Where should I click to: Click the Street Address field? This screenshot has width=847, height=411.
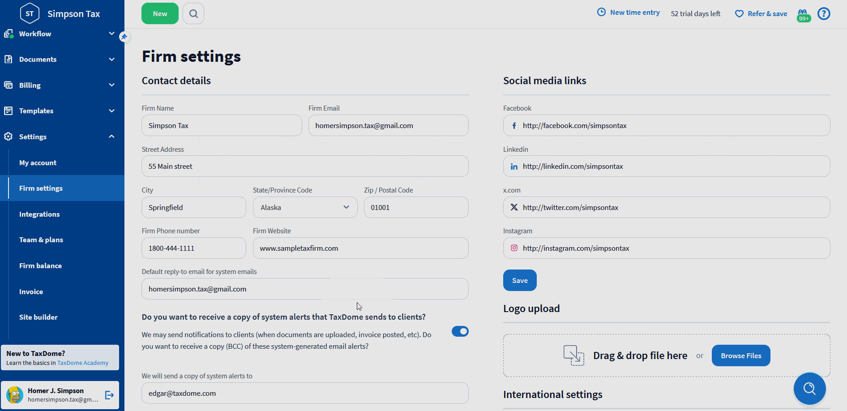point(305,166)
